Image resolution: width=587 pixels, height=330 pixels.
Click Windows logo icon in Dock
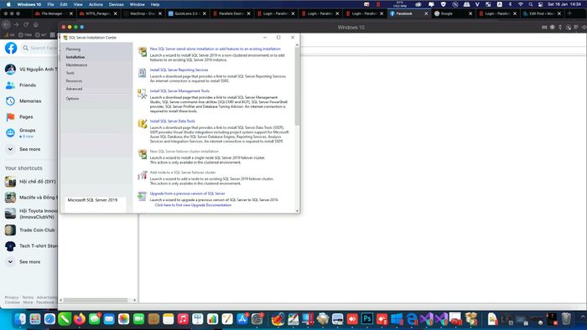pos(397,319)
